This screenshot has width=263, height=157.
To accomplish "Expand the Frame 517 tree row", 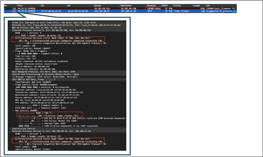I will click(x=10, y=23).
